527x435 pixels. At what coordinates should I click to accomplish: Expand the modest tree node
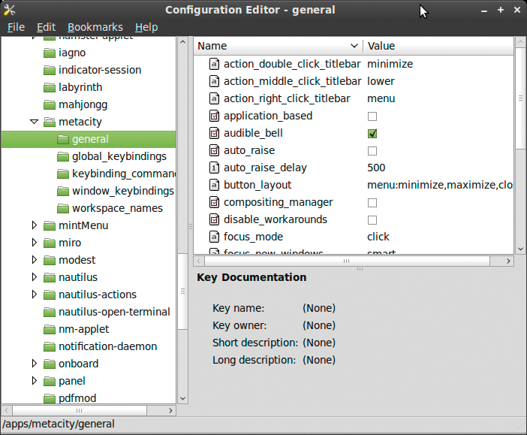pos(34,260)
